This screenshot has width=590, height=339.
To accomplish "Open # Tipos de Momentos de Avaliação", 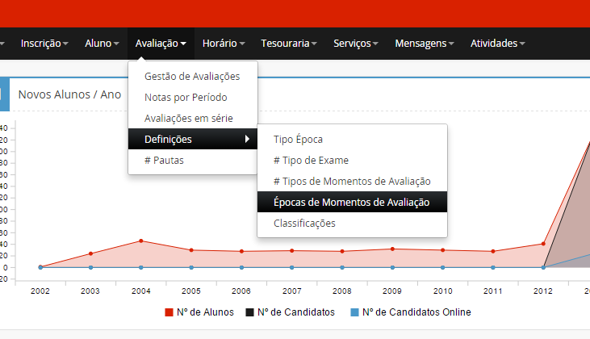I will tap(352, 182).
